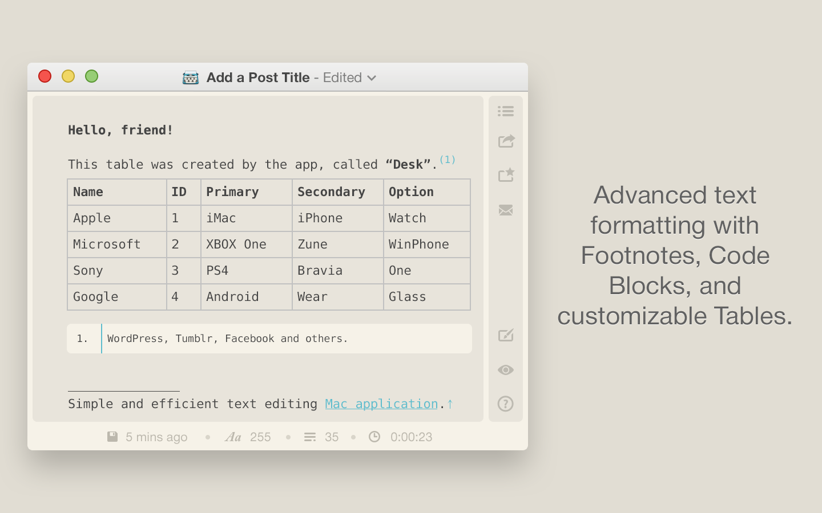Select the Secondary table header cell
The height and width of the screenshot is (513, 822).
(x=338, y=192)
